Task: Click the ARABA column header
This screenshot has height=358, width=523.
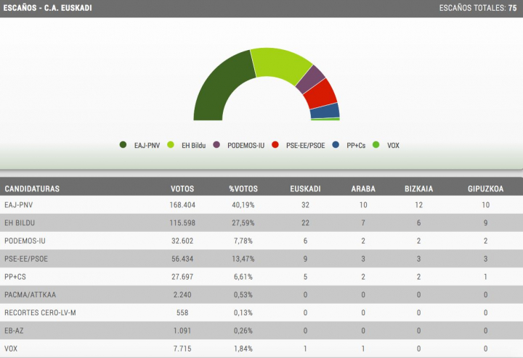Action: coord(362,189)
